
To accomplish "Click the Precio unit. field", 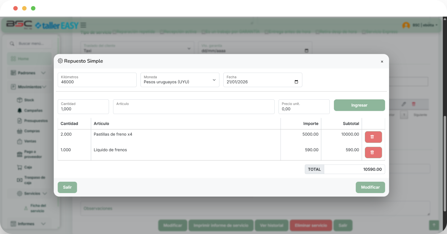I will tap(304, 106).
